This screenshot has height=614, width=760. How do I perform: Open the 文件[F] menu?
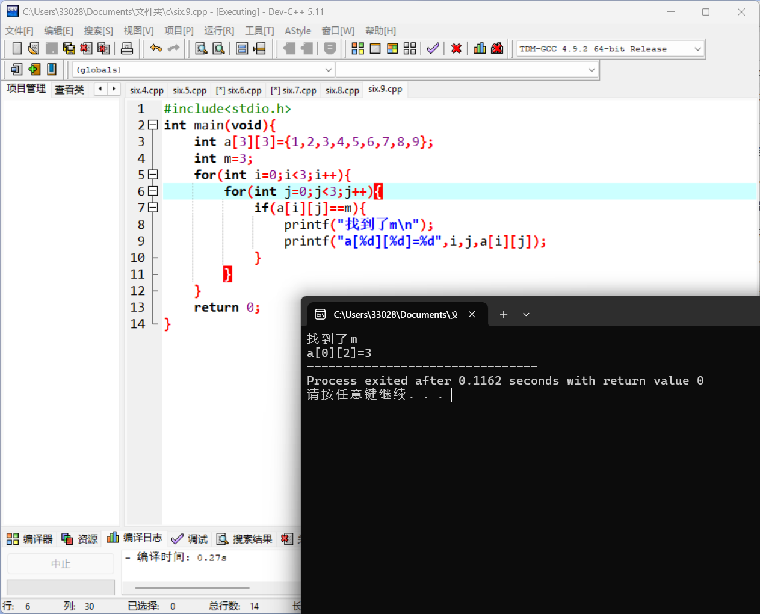(x=19, y=31)
